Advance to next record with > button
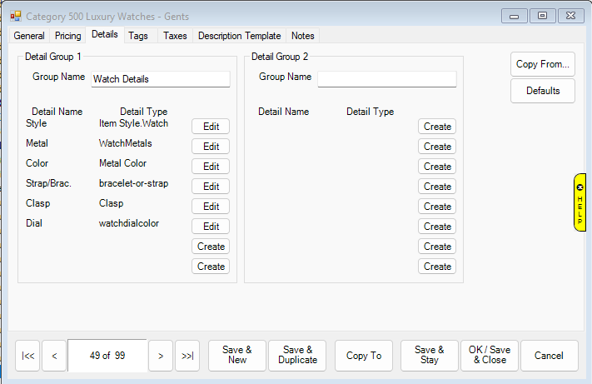Image resolution: width=592 pixels, height=384 pixels. point(160,356)
